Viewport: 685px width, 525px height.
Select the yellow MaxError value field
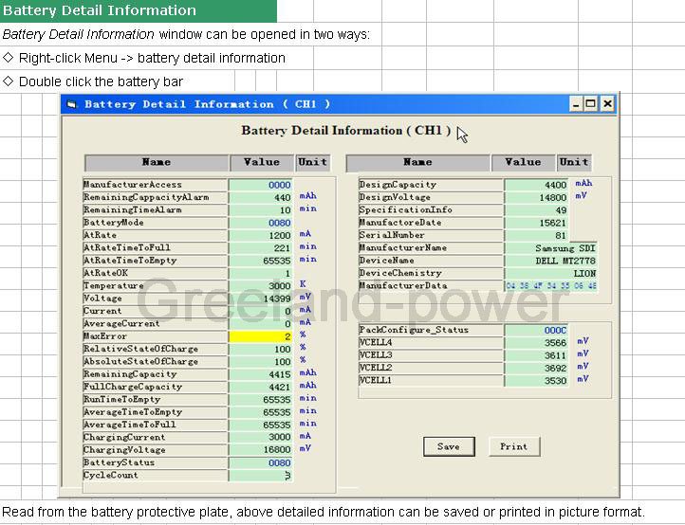(x=260, y=336)
